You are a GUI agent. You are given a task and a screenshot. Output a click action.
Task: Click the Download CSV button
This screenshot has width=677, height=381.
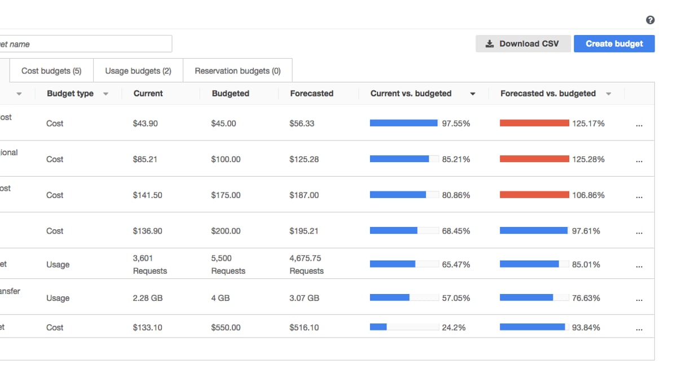(523, 43)
